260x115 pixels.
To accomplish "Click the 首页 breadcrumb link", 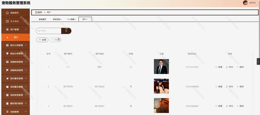I will pos(40,12).
